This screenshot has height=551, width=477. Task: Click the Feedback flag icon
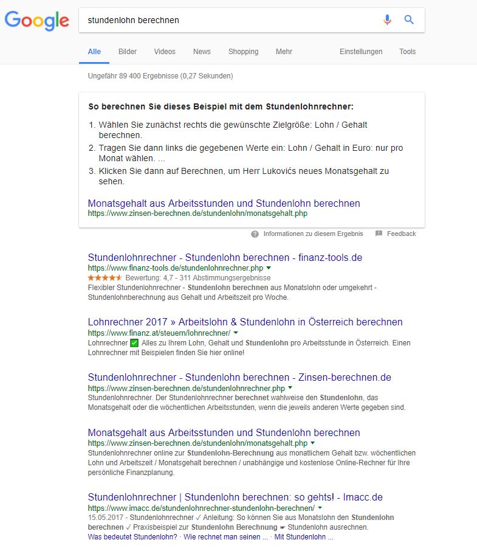coord(379,234)
